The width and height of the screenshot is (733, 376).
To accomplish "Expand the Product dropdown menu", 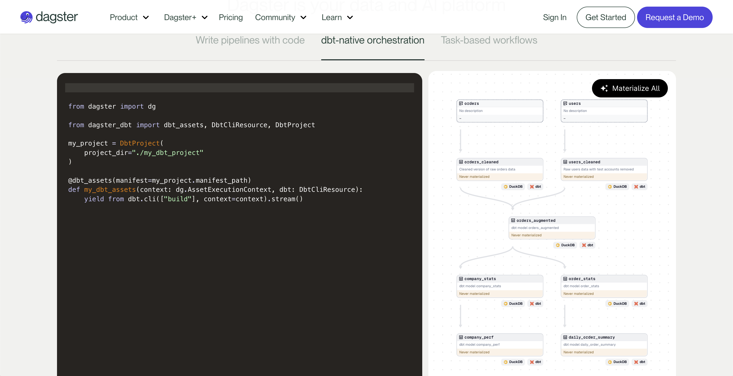I will click(129, 17).
